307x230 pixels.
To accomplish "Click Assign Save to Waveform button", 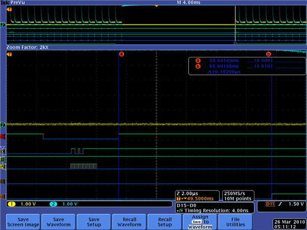I will click(200, 222).
